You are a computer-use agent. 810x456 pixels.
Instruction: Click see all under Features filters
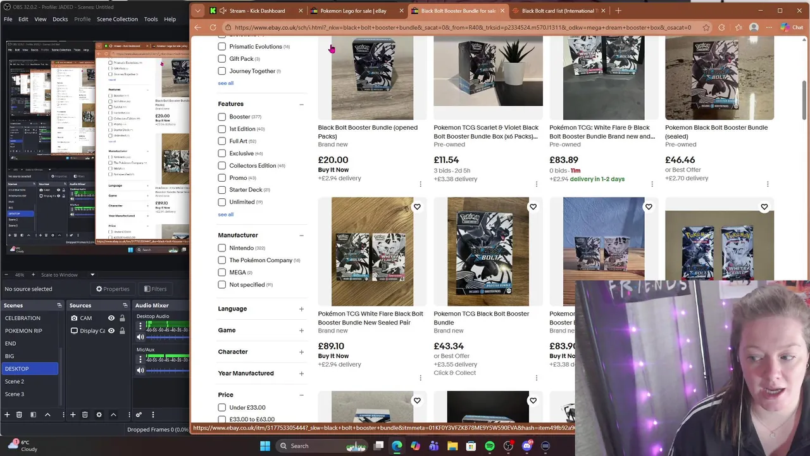226,215
